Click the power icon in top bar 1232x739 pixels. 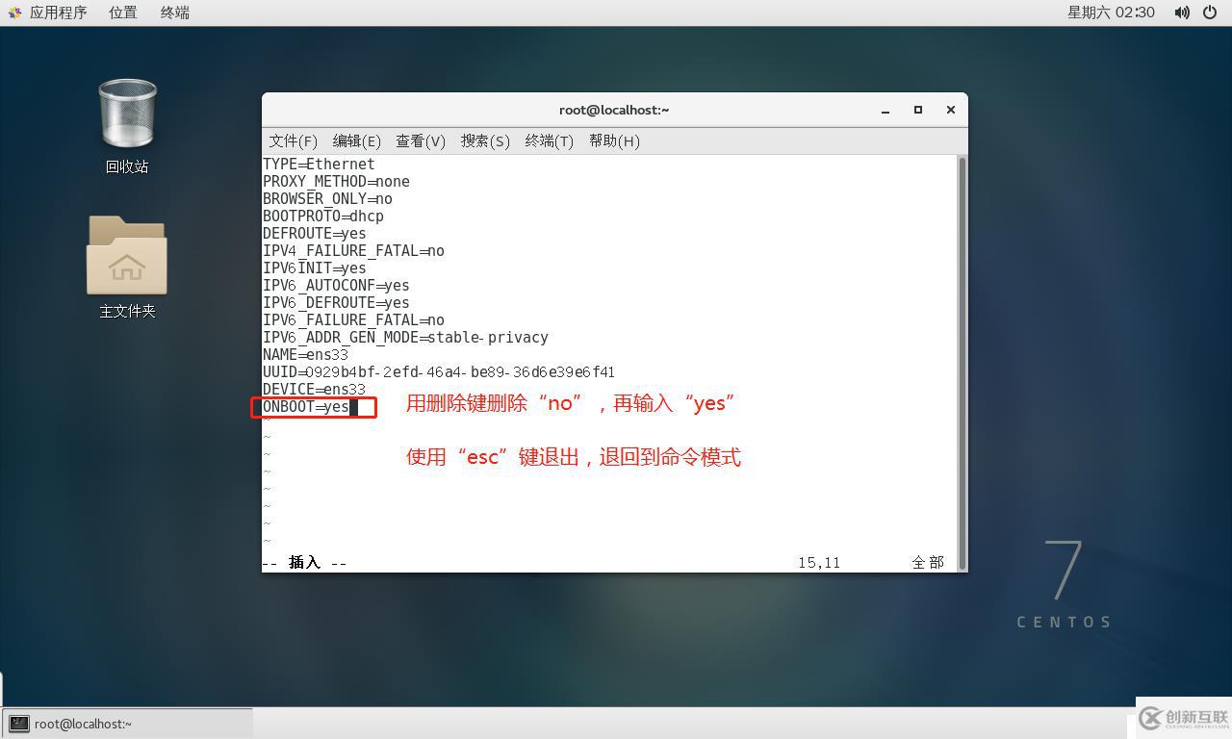pyautogui.click(x=1211, y=13)
